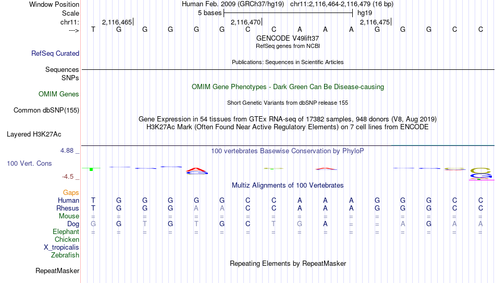
Task: Click the chr11: ruler label
Action: point(69,22)
